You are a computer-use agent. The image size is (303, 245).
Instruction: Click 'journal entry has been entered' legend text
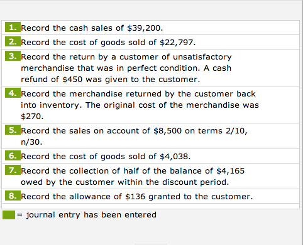pos(91,215)
